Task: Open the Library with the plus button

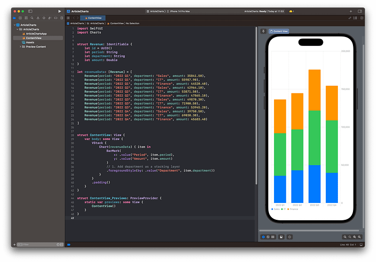Action: pyautogui.click(x=351, y=11)
